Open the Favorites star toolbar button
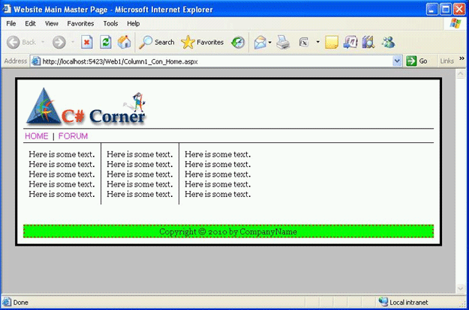 (202, 43)
